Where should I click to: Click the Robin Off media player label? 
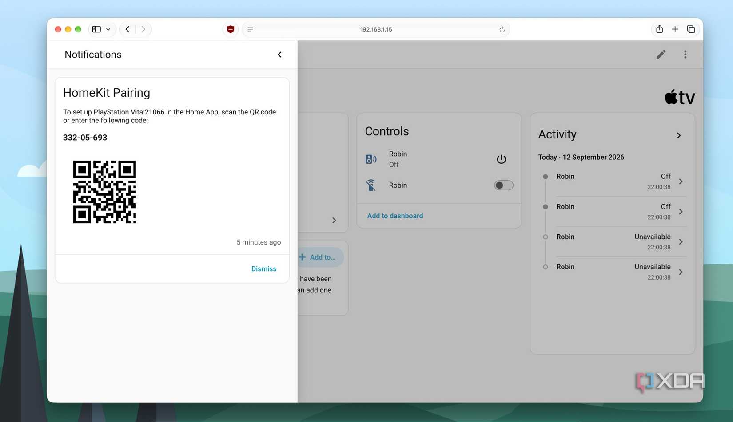click(398, 159)
